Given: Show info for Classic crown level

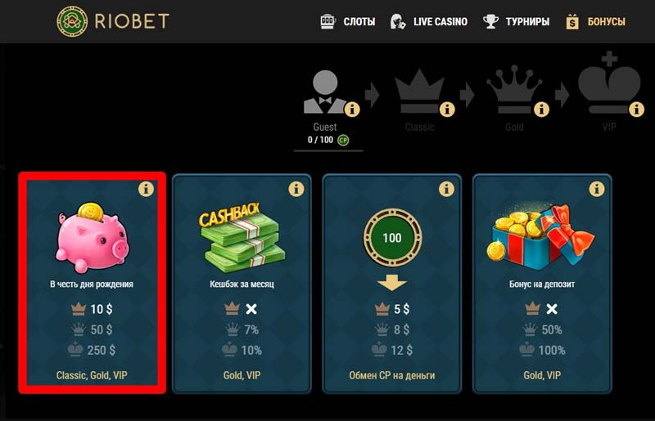Looking at the screenshot, I should [447, 110].
